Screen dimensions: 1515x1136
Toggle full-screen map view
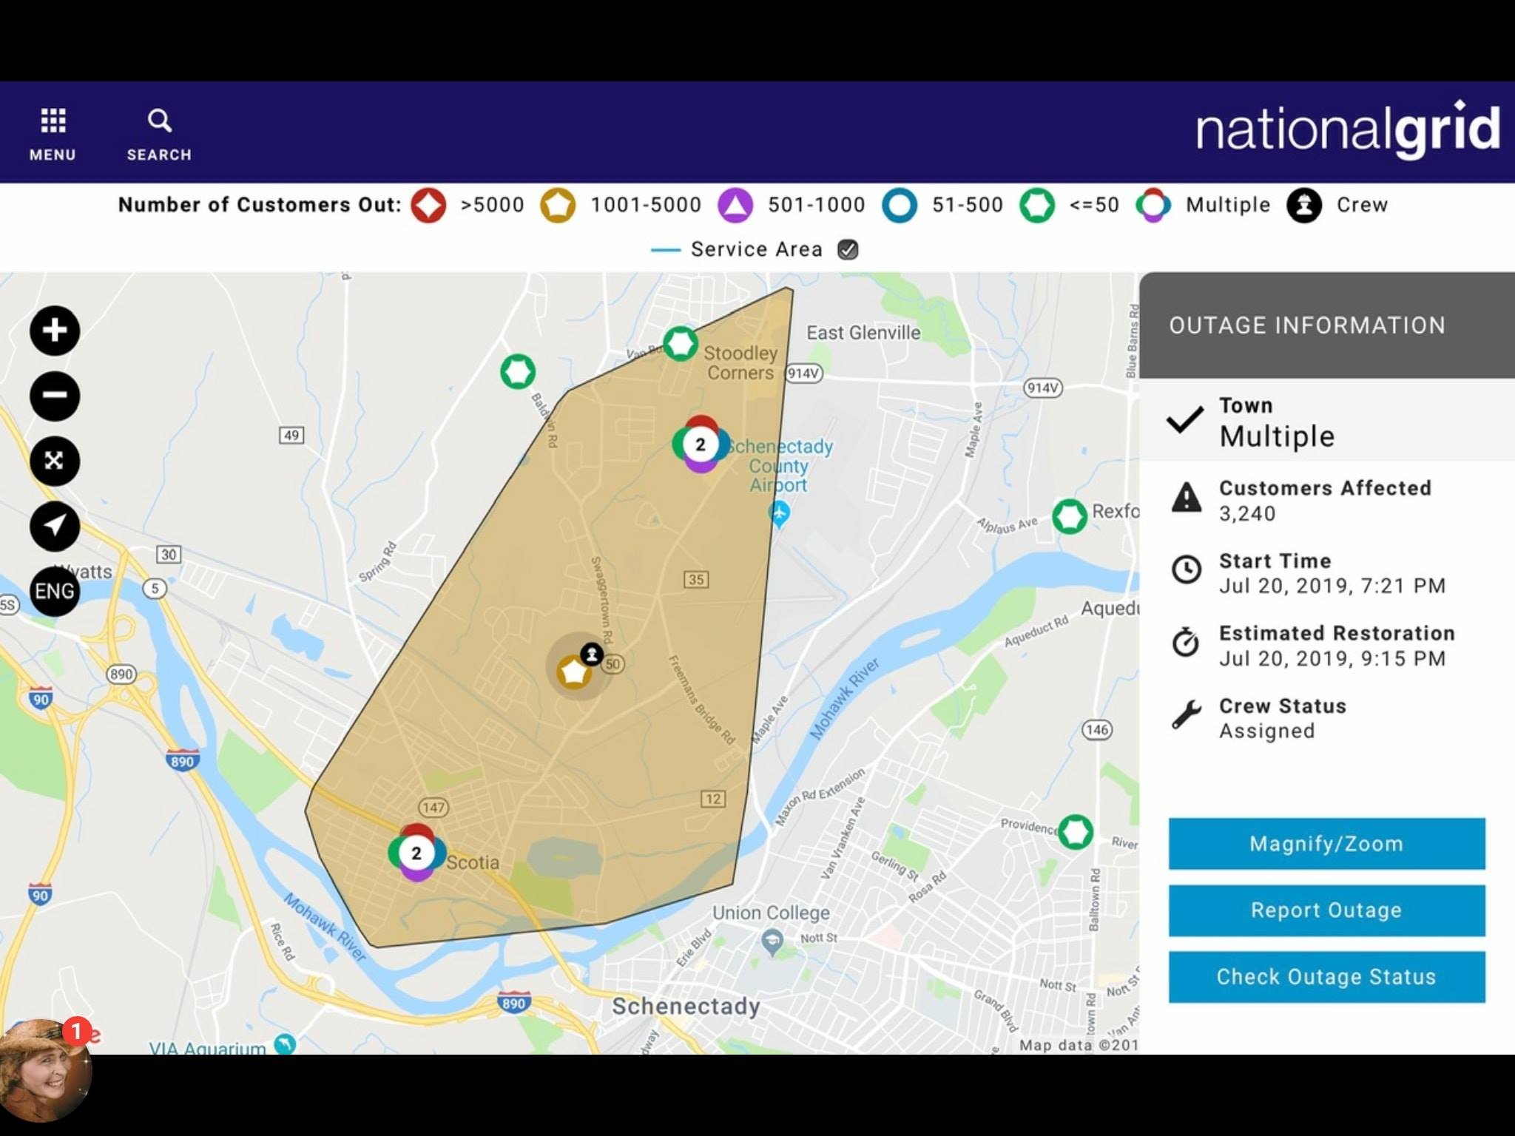tap(55, 461)
